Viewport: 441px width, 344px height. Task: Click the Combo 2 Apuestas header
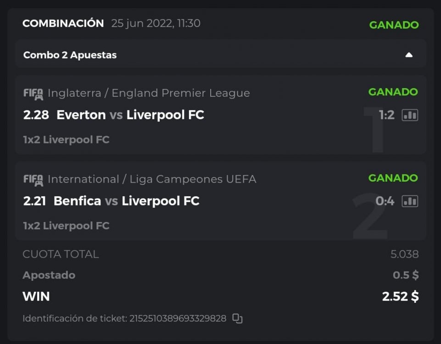point(70,55)
